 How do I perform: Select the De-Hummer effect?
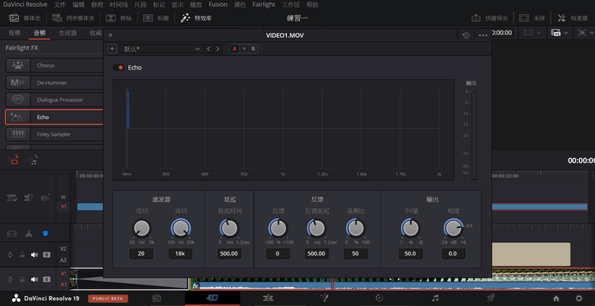click(x=54, y=82)
